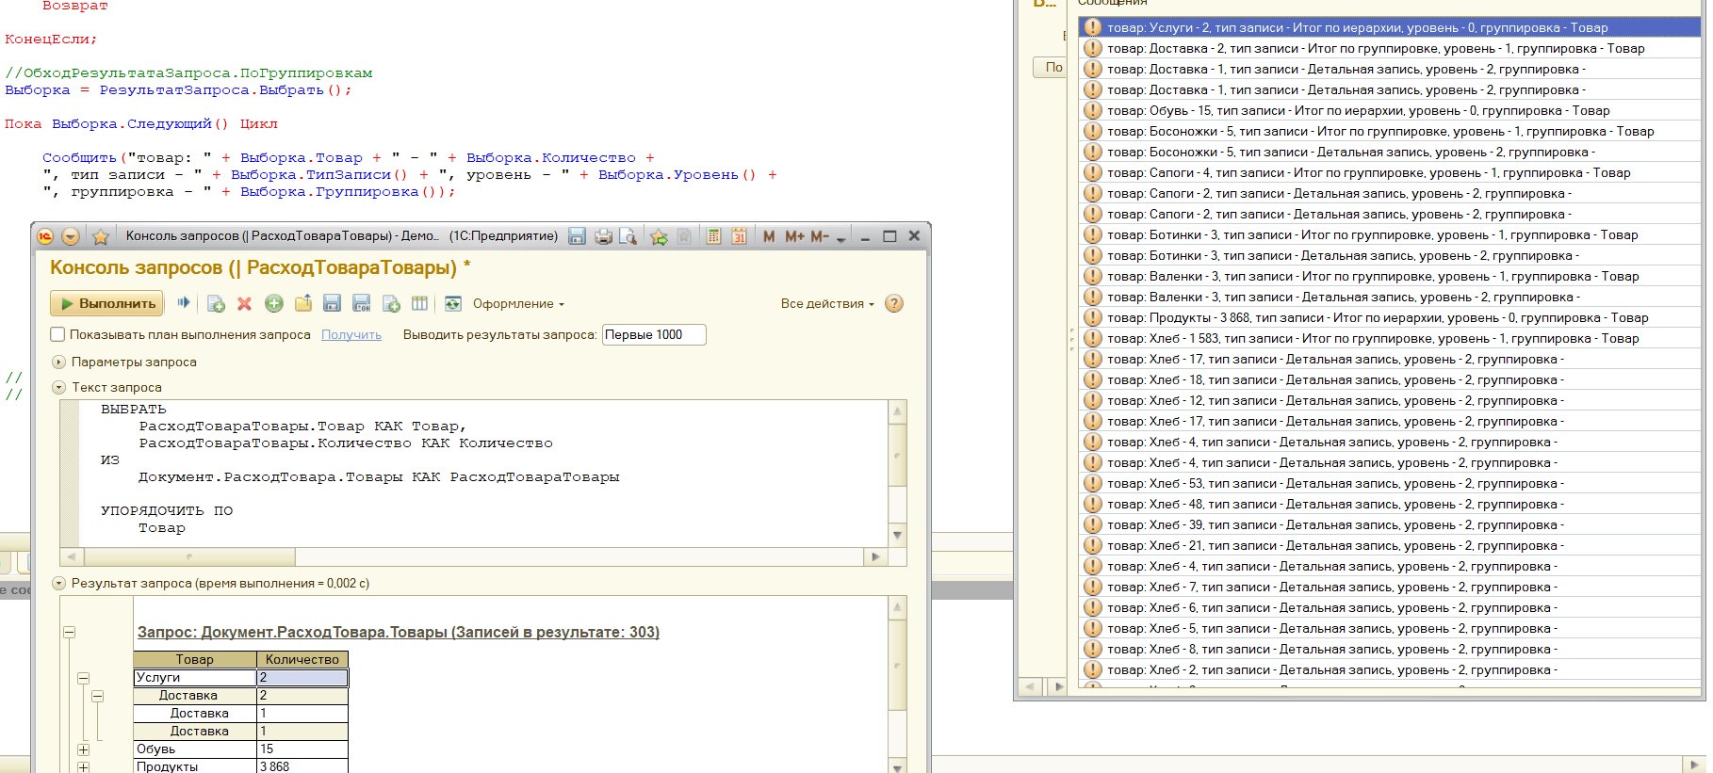Screen dimensions: 1713x773
Task: Click the title bar save floppy icon
Action: tap(578, 236)
